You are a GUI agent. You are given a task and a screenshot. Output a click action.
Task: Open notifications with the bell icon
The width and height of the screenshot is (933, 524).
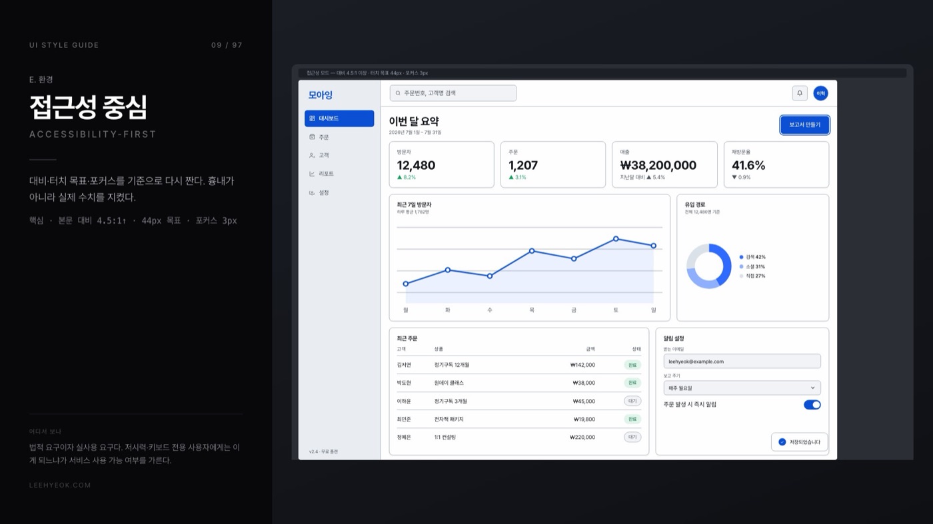[800, 93]
